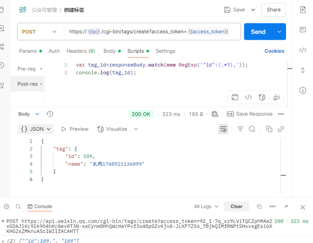Screen dimensions: 313x243
Task: Toggle the word wrap icon
Action: 223,129
